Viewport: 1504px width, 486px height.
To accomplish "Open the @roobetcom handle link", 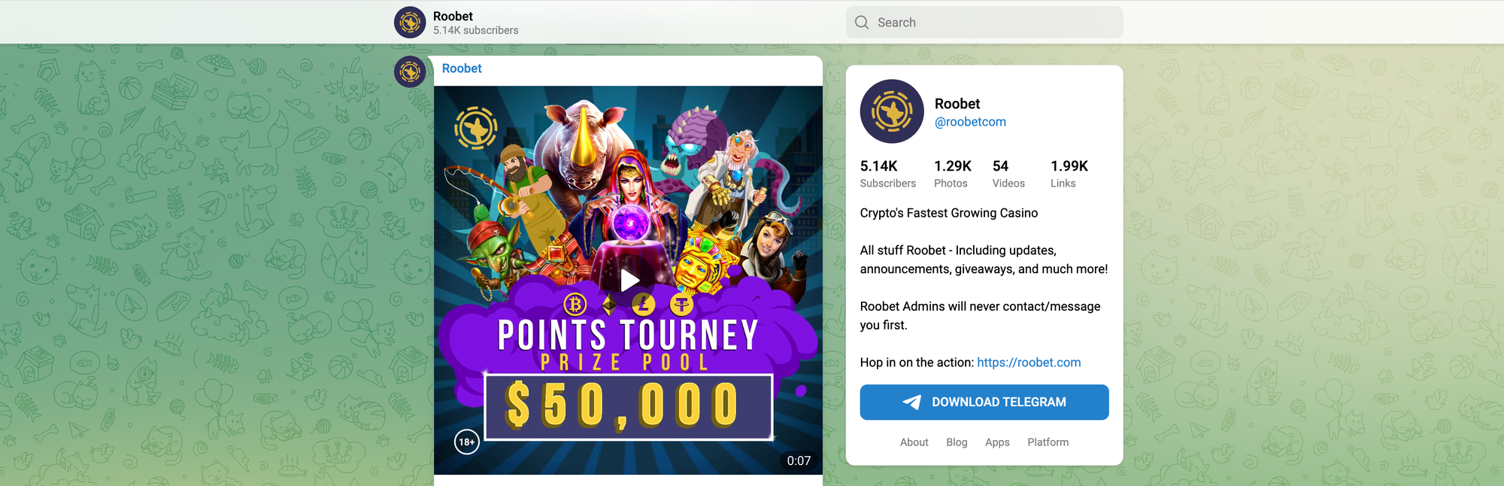I will click(x=970, y=122).
